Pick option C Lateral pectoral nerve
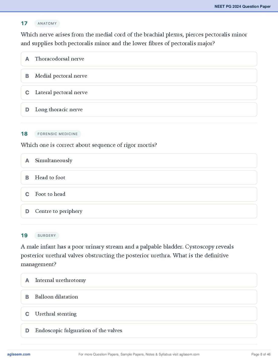 point(139,93)
